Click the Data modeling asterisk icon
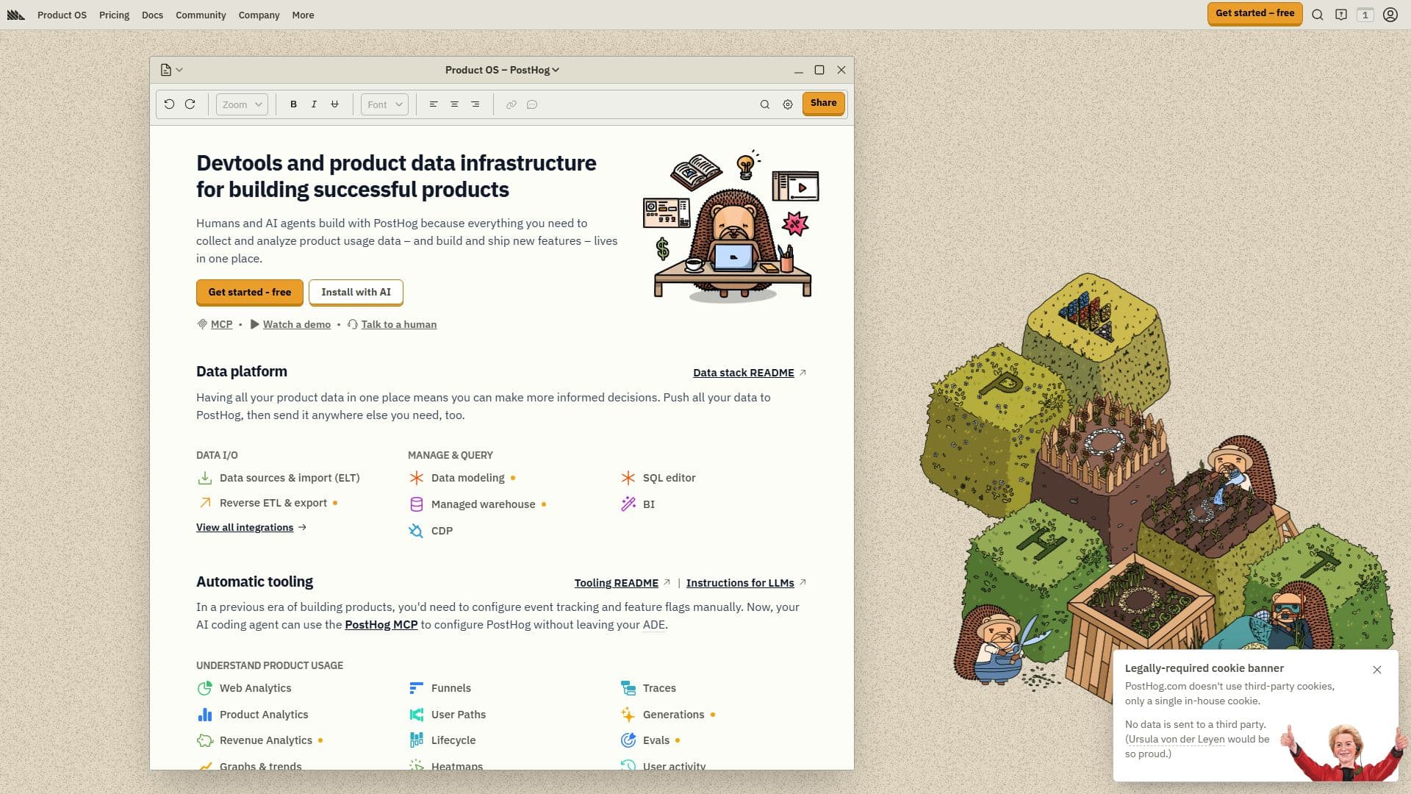The height and width of the screenshot is (794, 1411). click(x=416, y=478)
